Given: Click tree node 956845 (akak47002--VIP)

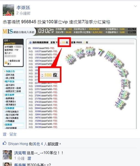Looking at the screenshot, I should click(43, 48).
